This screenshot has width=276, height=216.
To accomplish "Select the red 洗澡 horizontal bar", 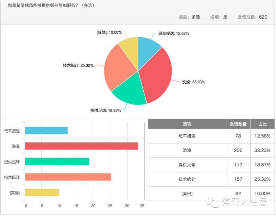I will coord(82,146).
